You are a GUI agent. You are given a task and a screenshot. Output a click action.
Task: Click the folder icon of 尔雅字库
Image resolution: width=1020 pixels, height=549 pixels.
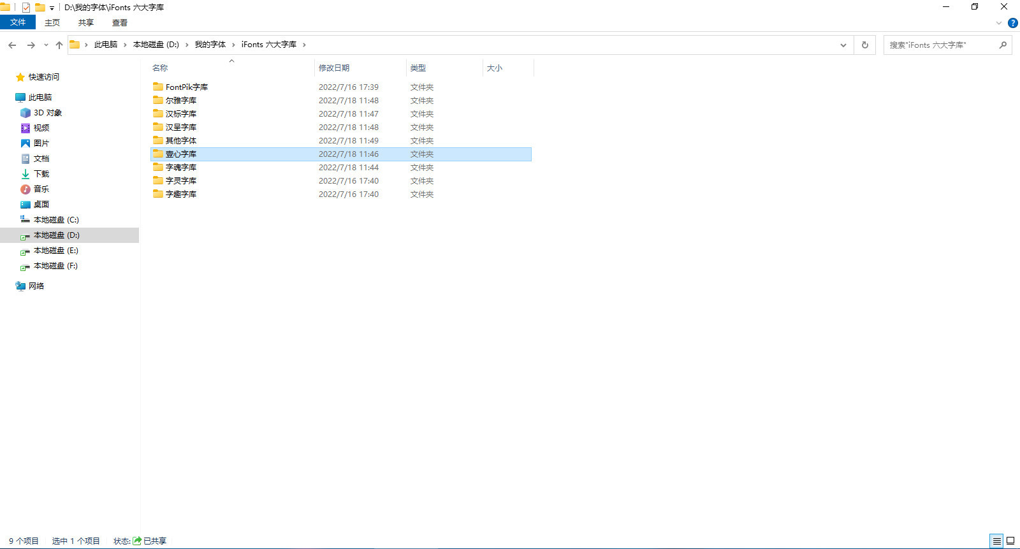tap(158, 100)
